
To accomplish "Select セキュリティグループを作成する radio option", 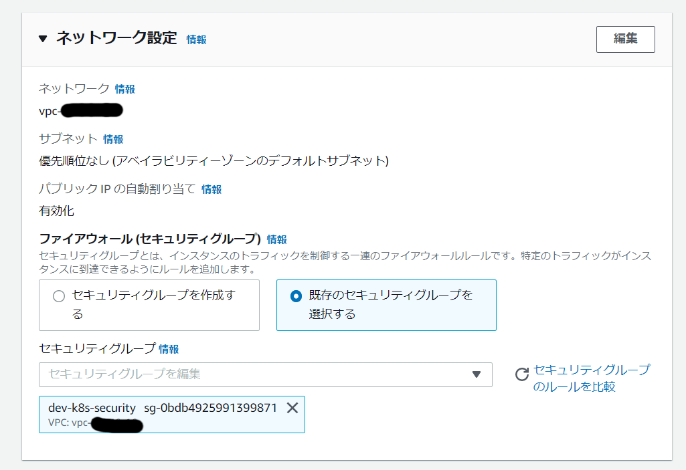I will click(x=59, y=296).
